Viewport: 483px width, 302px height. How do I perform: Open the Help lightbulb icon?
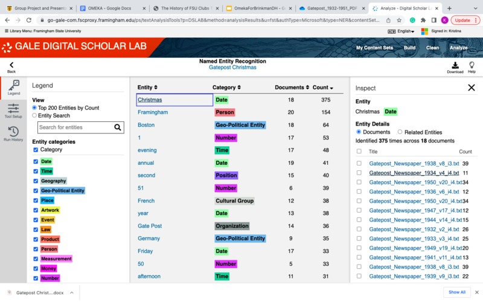click(x=472, y=67)
